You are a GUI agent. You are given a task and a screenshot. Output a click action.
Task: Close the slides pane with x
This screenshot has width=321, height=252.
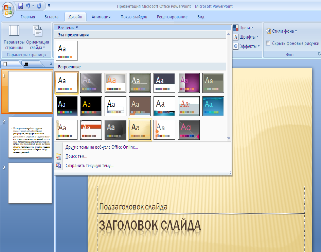tap(51, 64)
